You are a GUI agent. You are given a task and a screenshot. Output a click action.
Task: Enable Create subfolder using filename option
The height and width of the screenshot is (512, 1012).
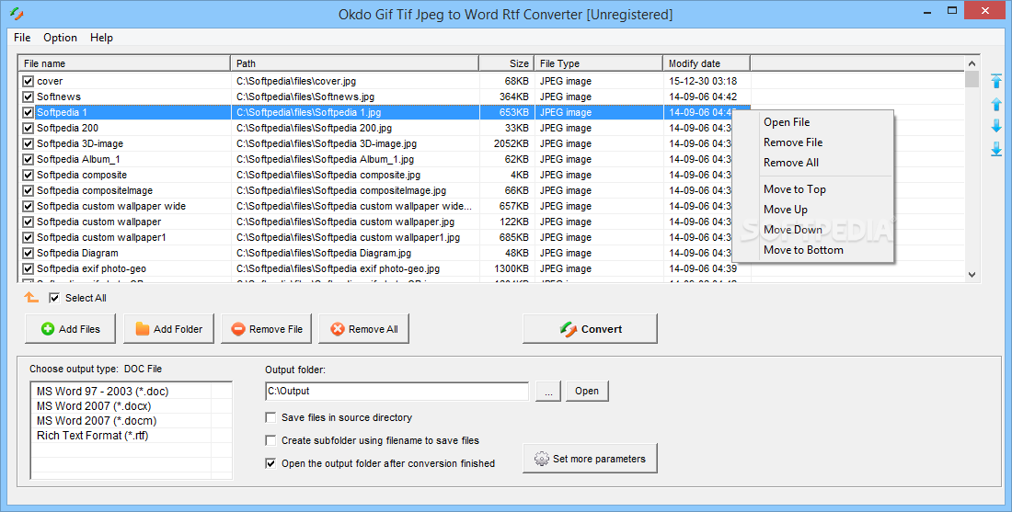(271, 440)
